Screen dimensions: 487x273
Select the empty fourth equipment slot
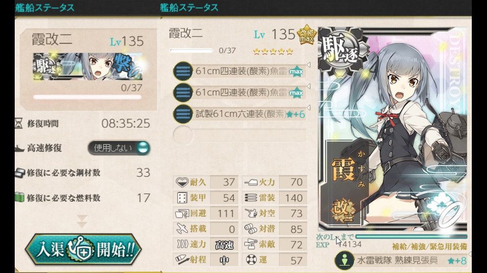click(x=239, y=135)
